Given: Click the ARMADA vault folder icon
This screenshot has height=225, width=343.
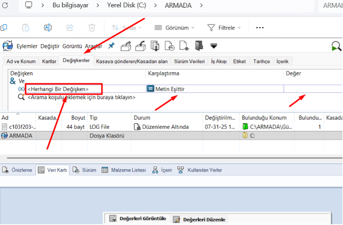Looking at the screenshot, I should [4, 135].
